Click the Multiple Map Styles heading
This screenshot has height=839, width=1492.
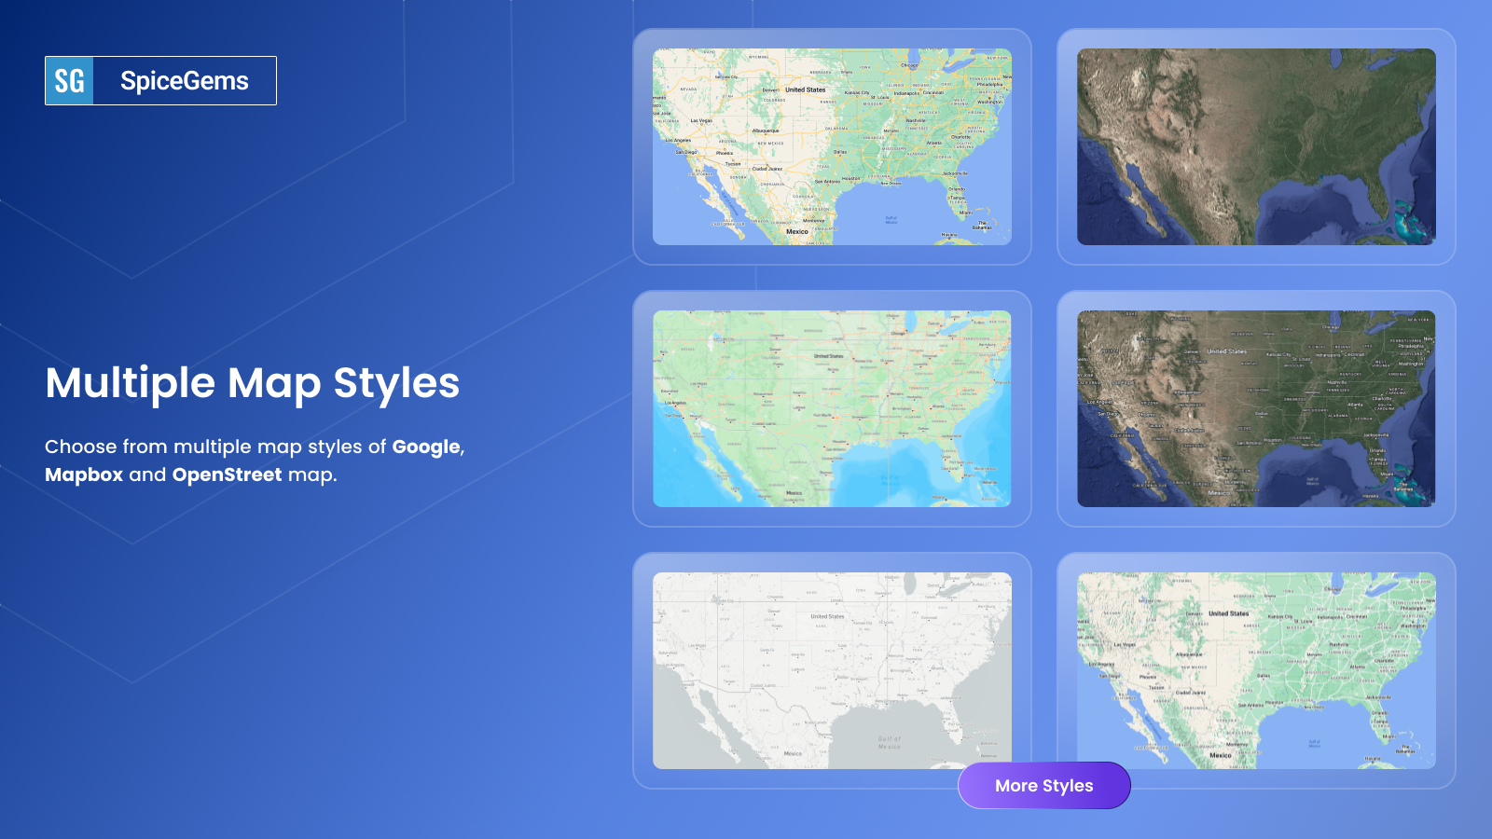252,383
